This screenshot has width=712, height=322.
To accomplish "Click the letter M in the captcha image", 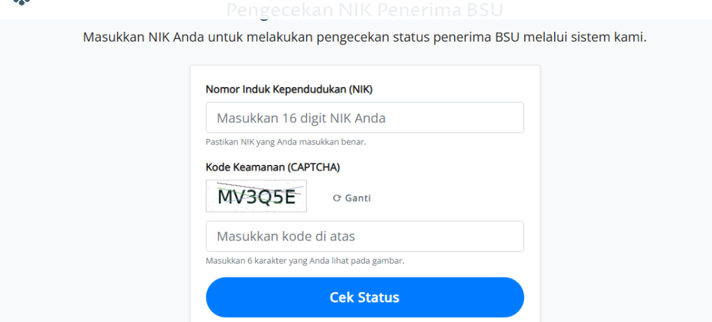I will click(227, 198).
